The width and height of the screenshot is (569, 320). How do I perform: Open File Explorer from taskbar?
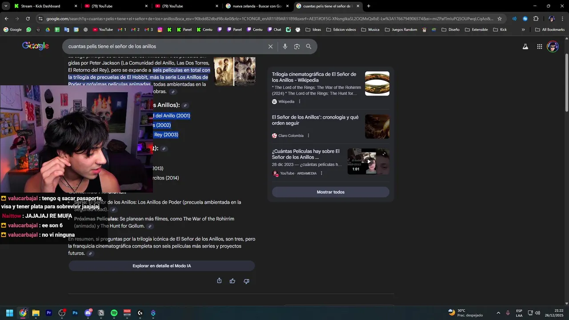coord(36,313)
